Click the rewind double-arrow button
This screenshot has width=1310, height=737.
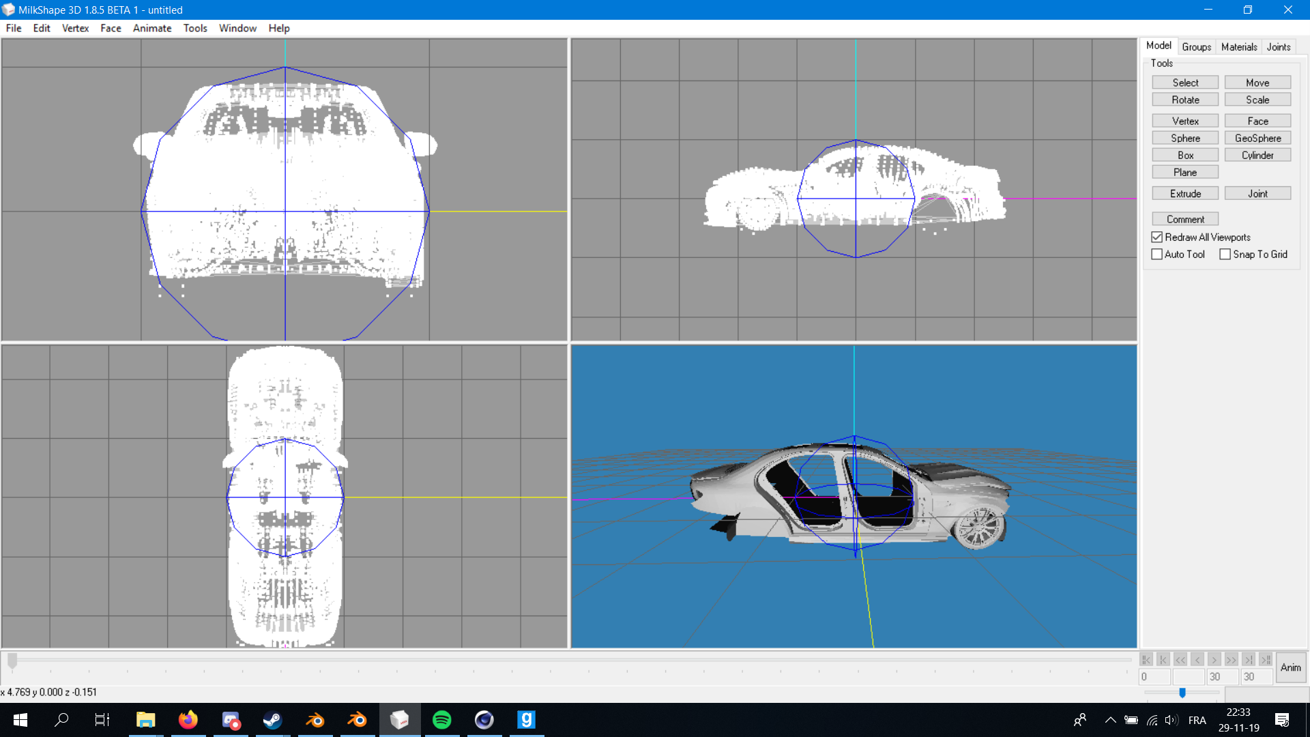tap(1180, 659)
